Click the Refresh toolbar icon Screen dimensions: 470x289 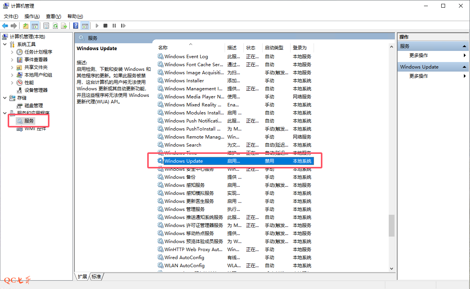55,26
